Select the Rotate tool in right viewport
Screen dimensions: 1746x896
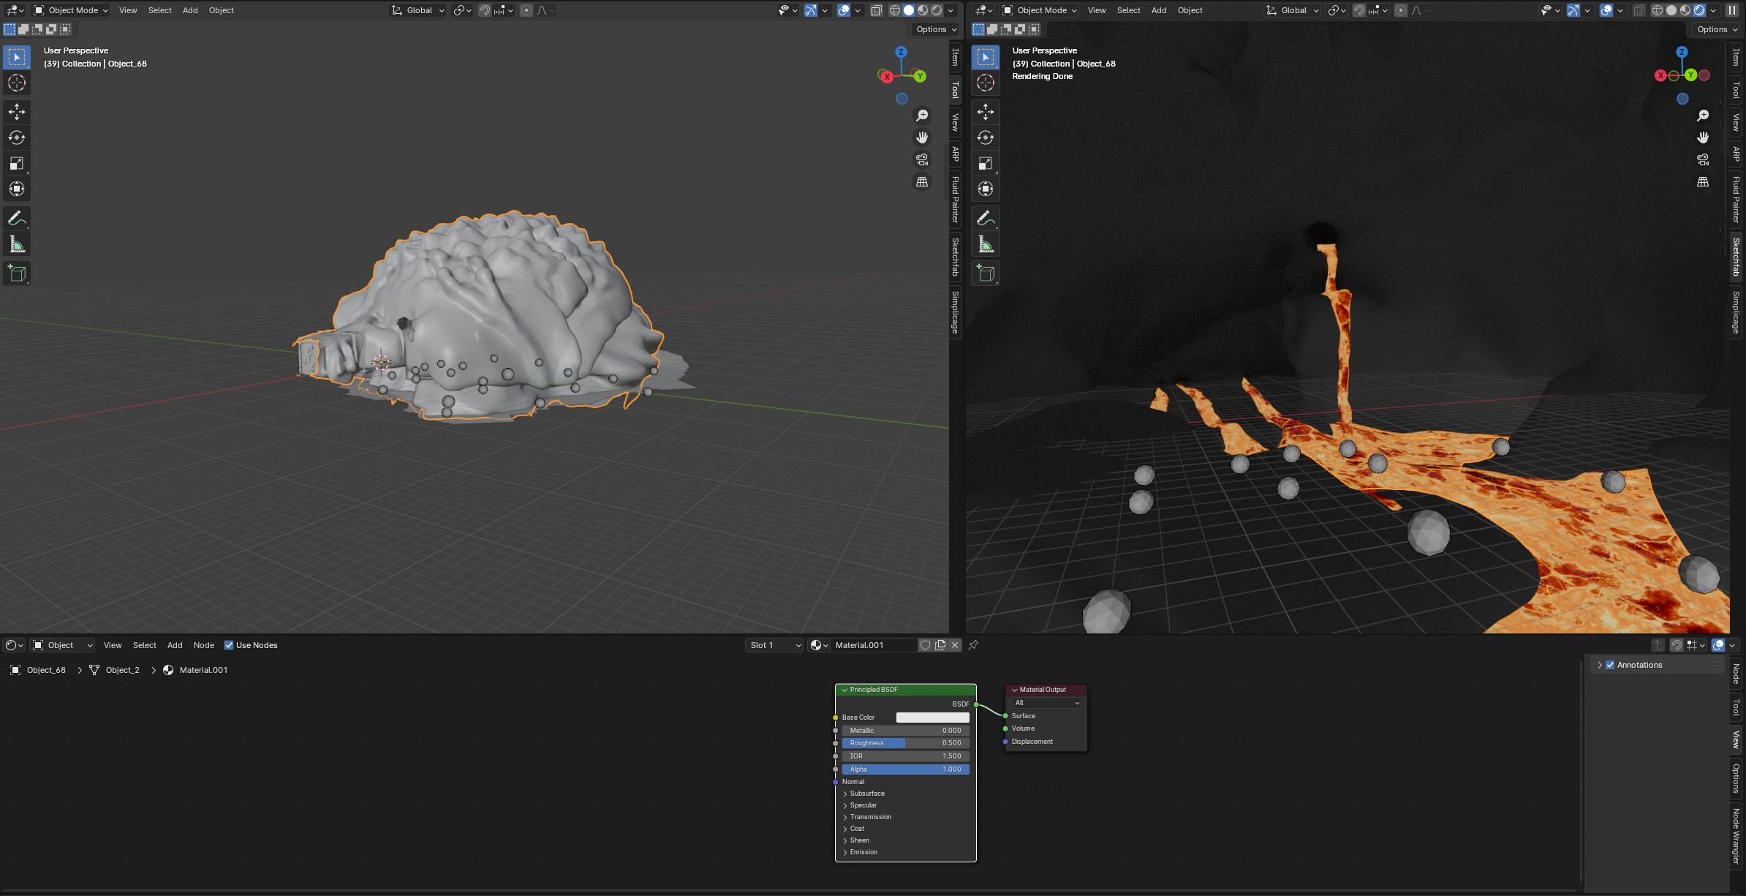[986, 138]
